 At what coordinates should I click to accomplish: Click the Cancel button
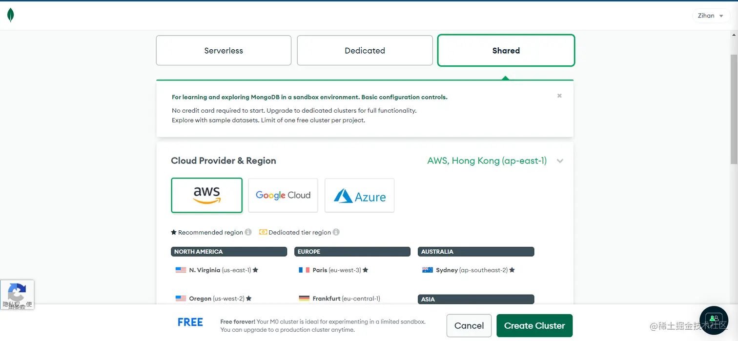click(469, 325)
